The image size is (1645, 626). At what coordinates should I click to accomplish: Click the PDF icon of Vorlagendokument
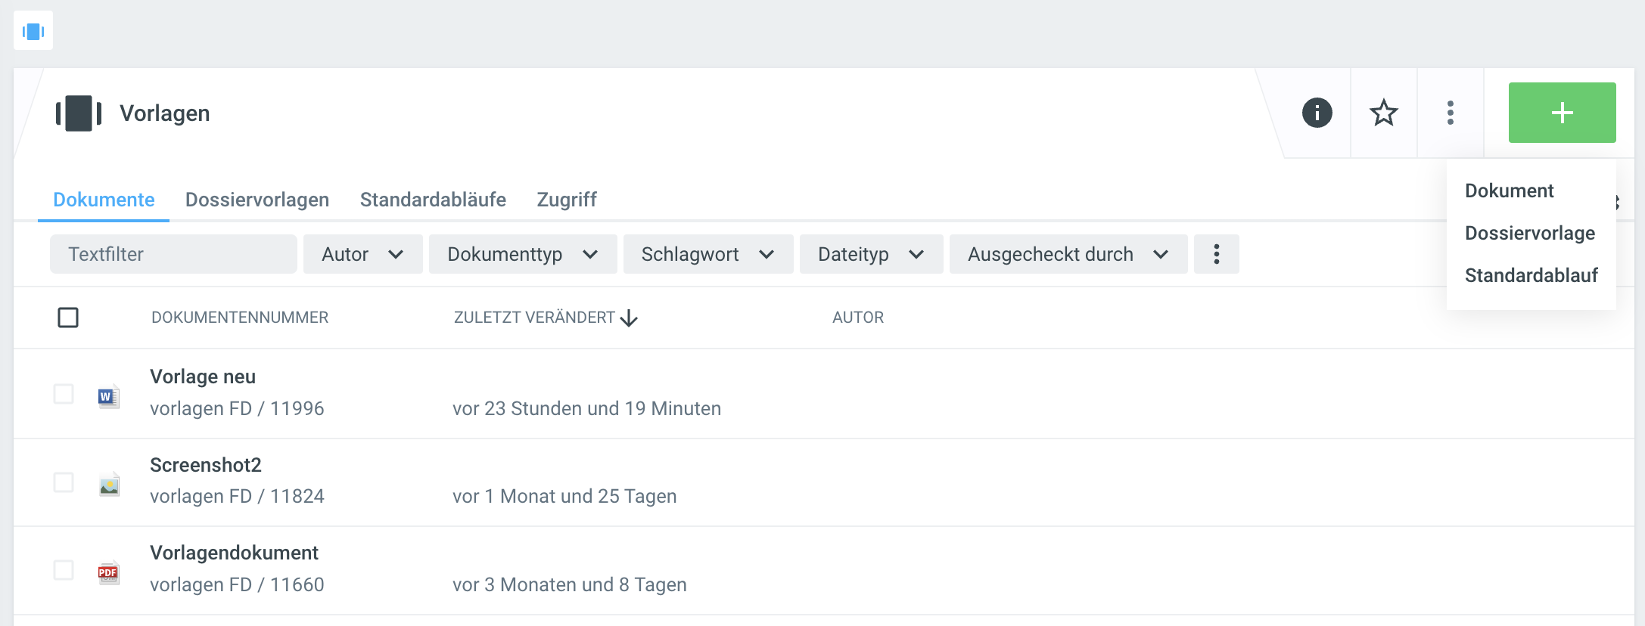[108, 572]
